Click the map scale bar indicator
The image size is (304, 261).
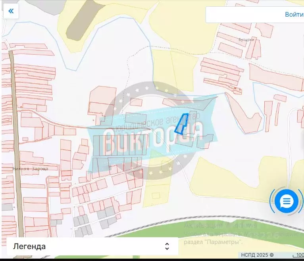pyautogui.click(x=299, y=255)
